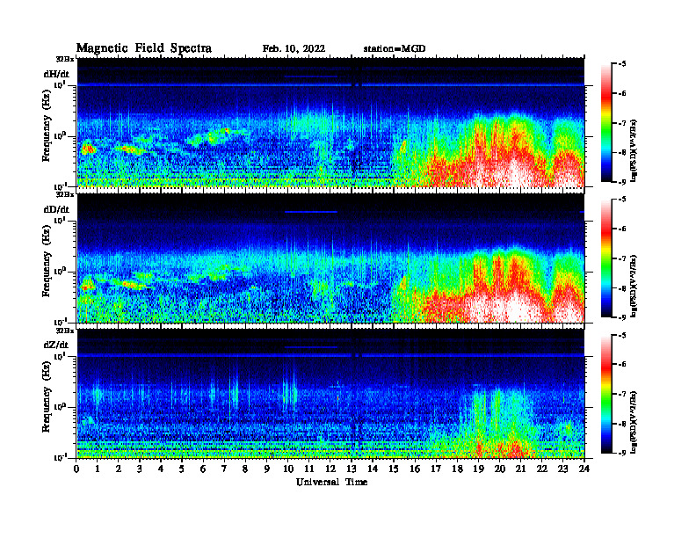The image size is (696, 538).
Task: Click hour 20 on the time axis
Action: 500,469
